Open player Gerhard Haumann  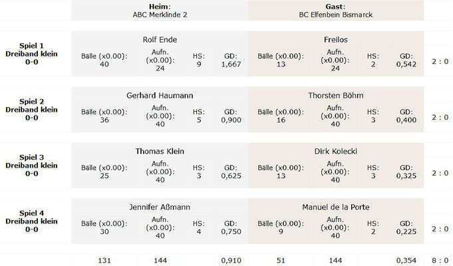coord(160,95)
